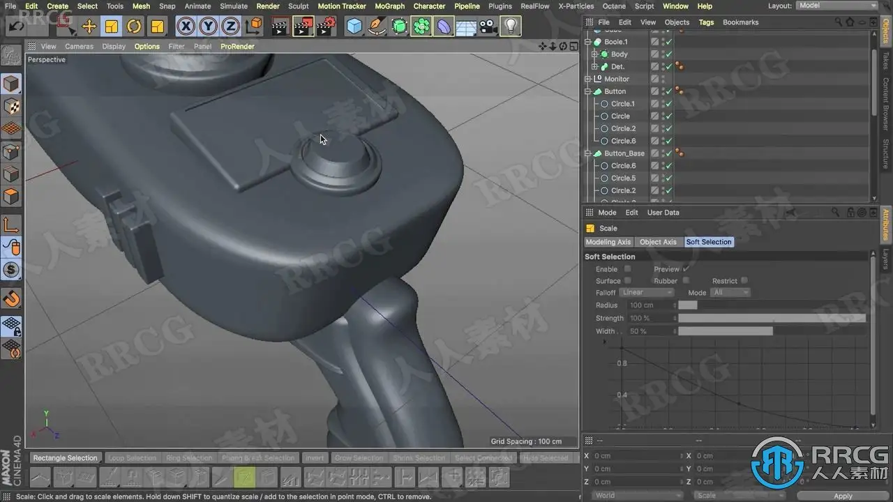Open the green flower MoGraph cloner icon
Image resolution: width=893 pixels, height=502 pixels.
[x=421, y=26]
